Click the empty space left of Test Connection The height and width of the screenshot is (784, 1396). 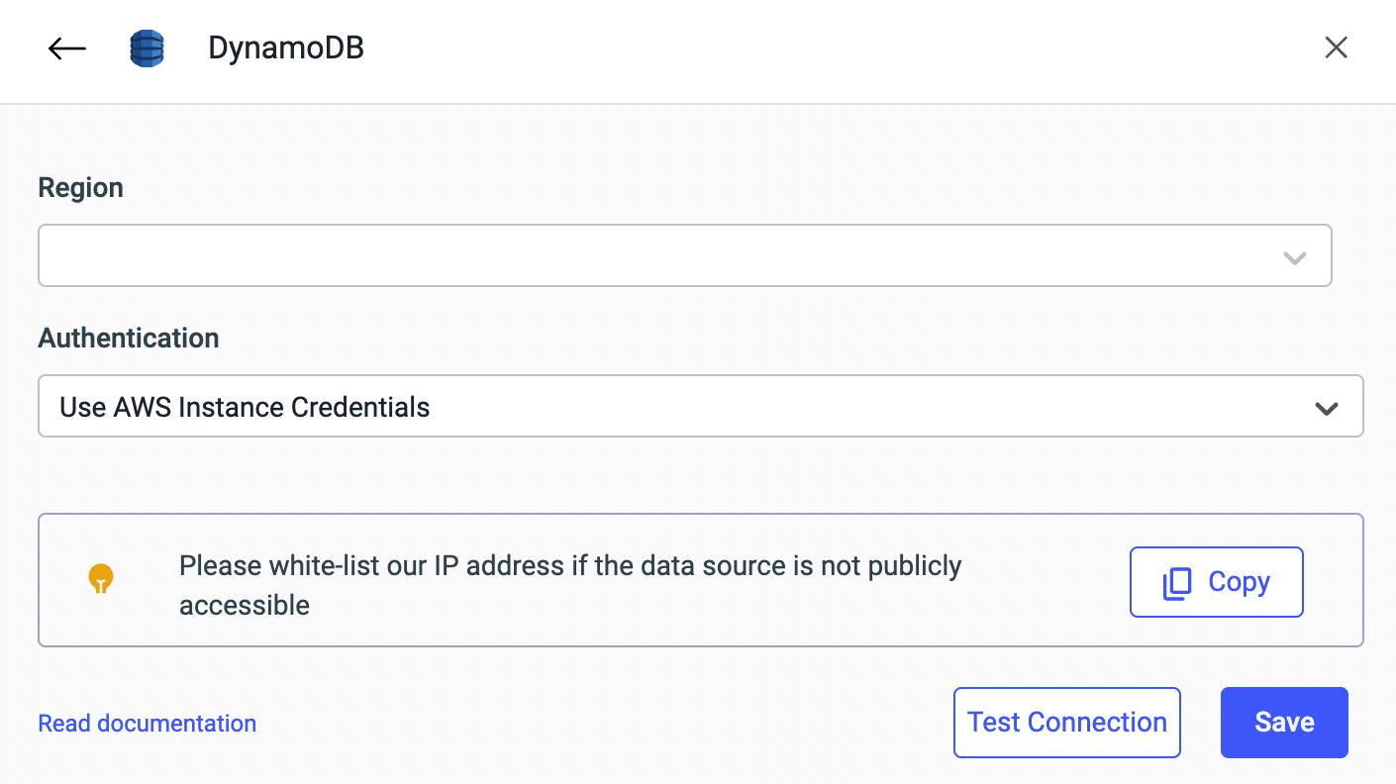[x=594, y=723]
